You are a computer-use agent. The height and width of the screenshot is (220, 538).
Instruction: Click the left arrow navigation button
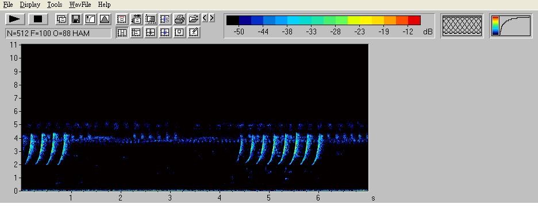(x=205, y=18)
